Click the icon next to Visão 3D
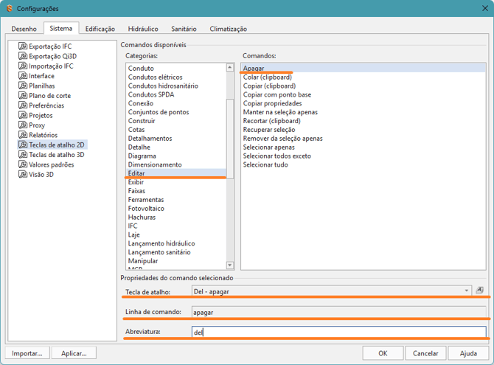The height and width of the screenshot is (365, 494). tap(23, 174)
